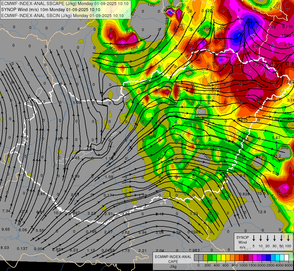Click the map value '0.0249'
Image resolution: width=294 pixels, height=271 pixels.
pyautogui.click(x=194, y=232)
